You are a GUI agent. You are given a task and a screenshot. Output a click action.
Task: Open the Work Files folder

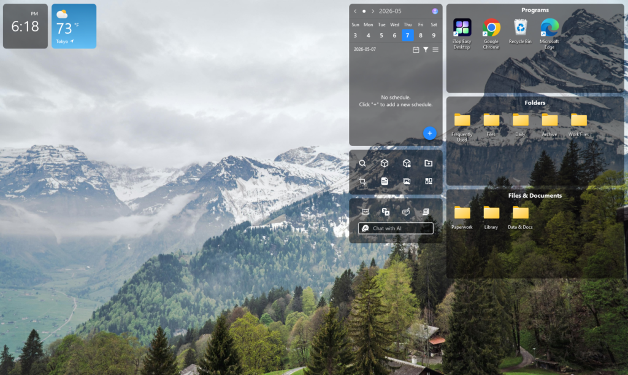579,125
